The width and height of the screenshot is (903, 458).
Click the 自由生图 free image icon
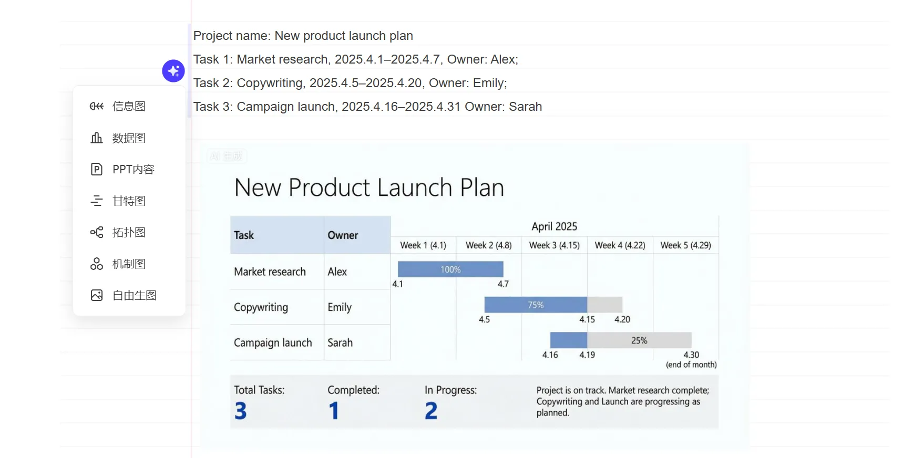(x=97, y=295)
